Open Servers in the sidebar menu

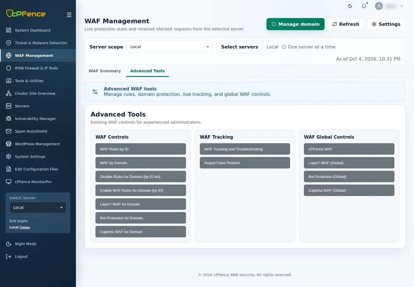point(38,106)
